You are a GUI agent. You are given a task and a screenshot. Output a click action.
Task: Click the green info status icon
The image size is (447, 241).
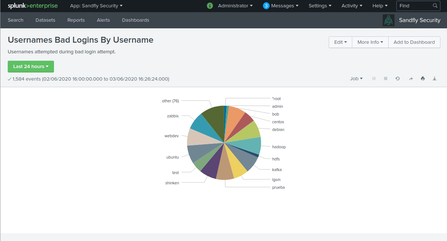[210, 6]
